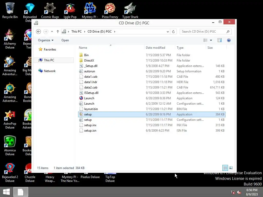
Task: Select the _Setup.dll file
Action: [x=152, y=66]
